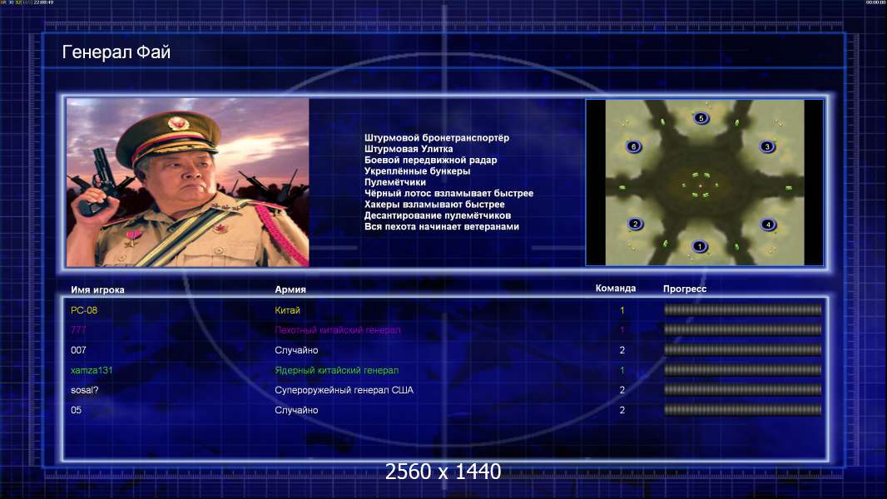Click the loading progress bar for 777

[743, 329]
